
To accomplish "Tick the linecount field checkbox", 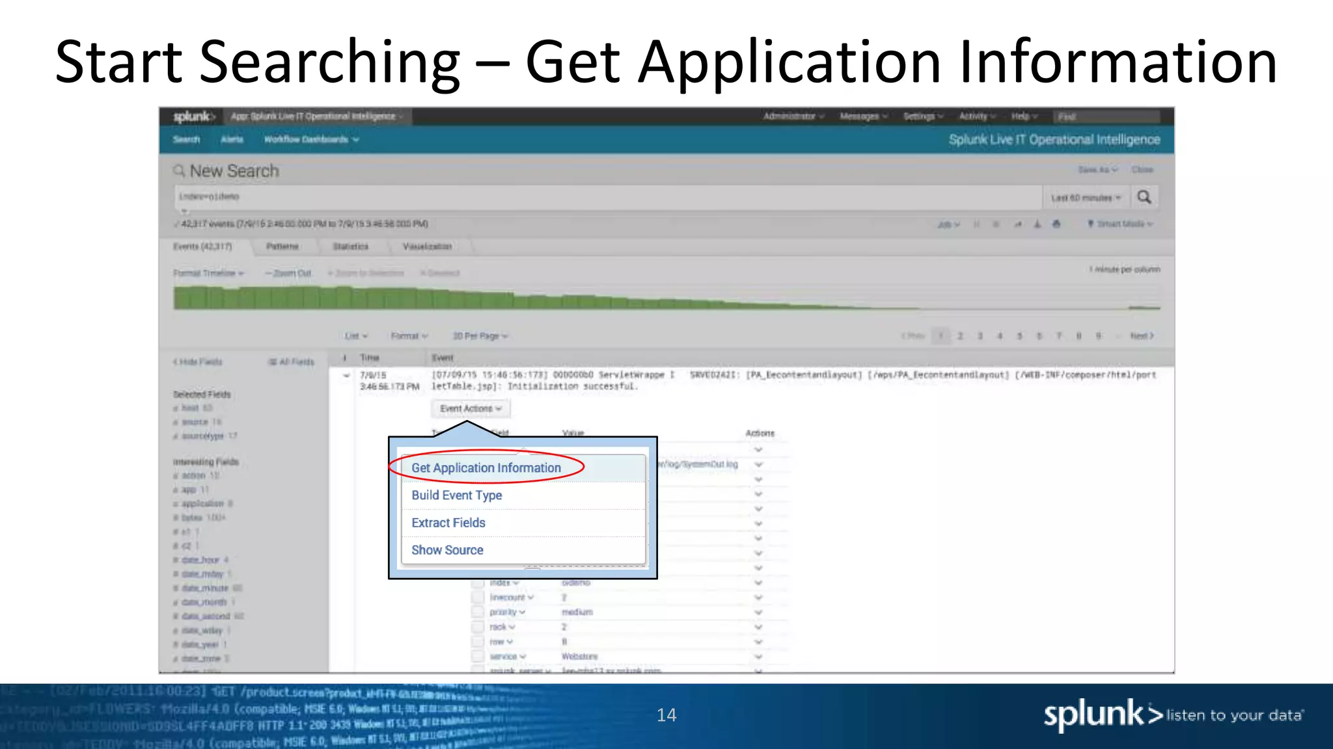I will 478,598.
